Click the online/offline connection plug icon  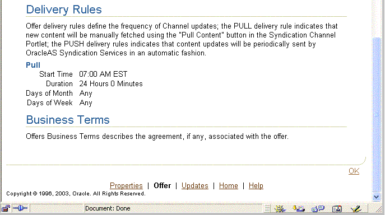click(x=20, y=208)
